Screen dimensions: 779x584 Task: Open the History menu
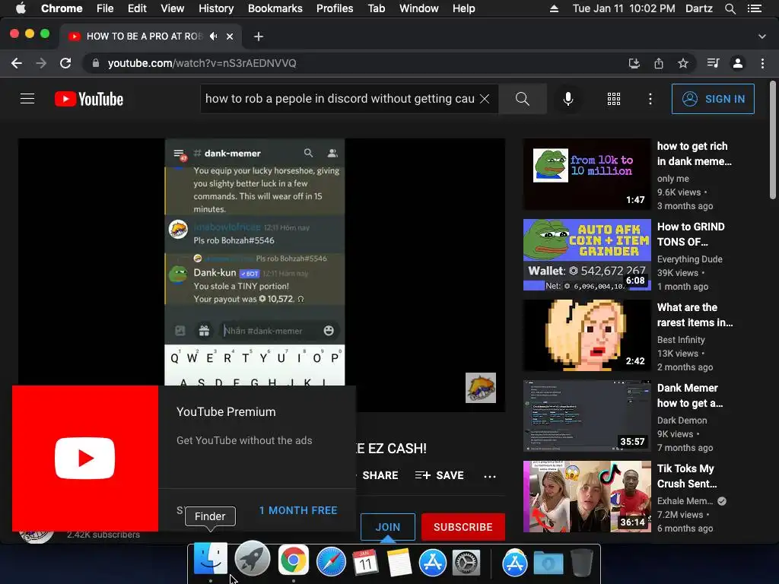point(216,8)
